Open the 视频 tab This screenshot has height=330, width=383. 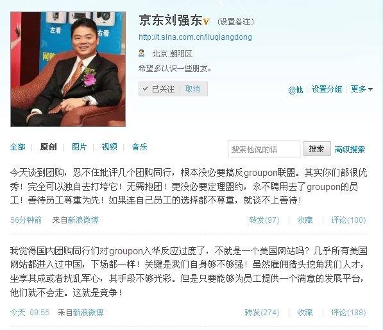110,147
